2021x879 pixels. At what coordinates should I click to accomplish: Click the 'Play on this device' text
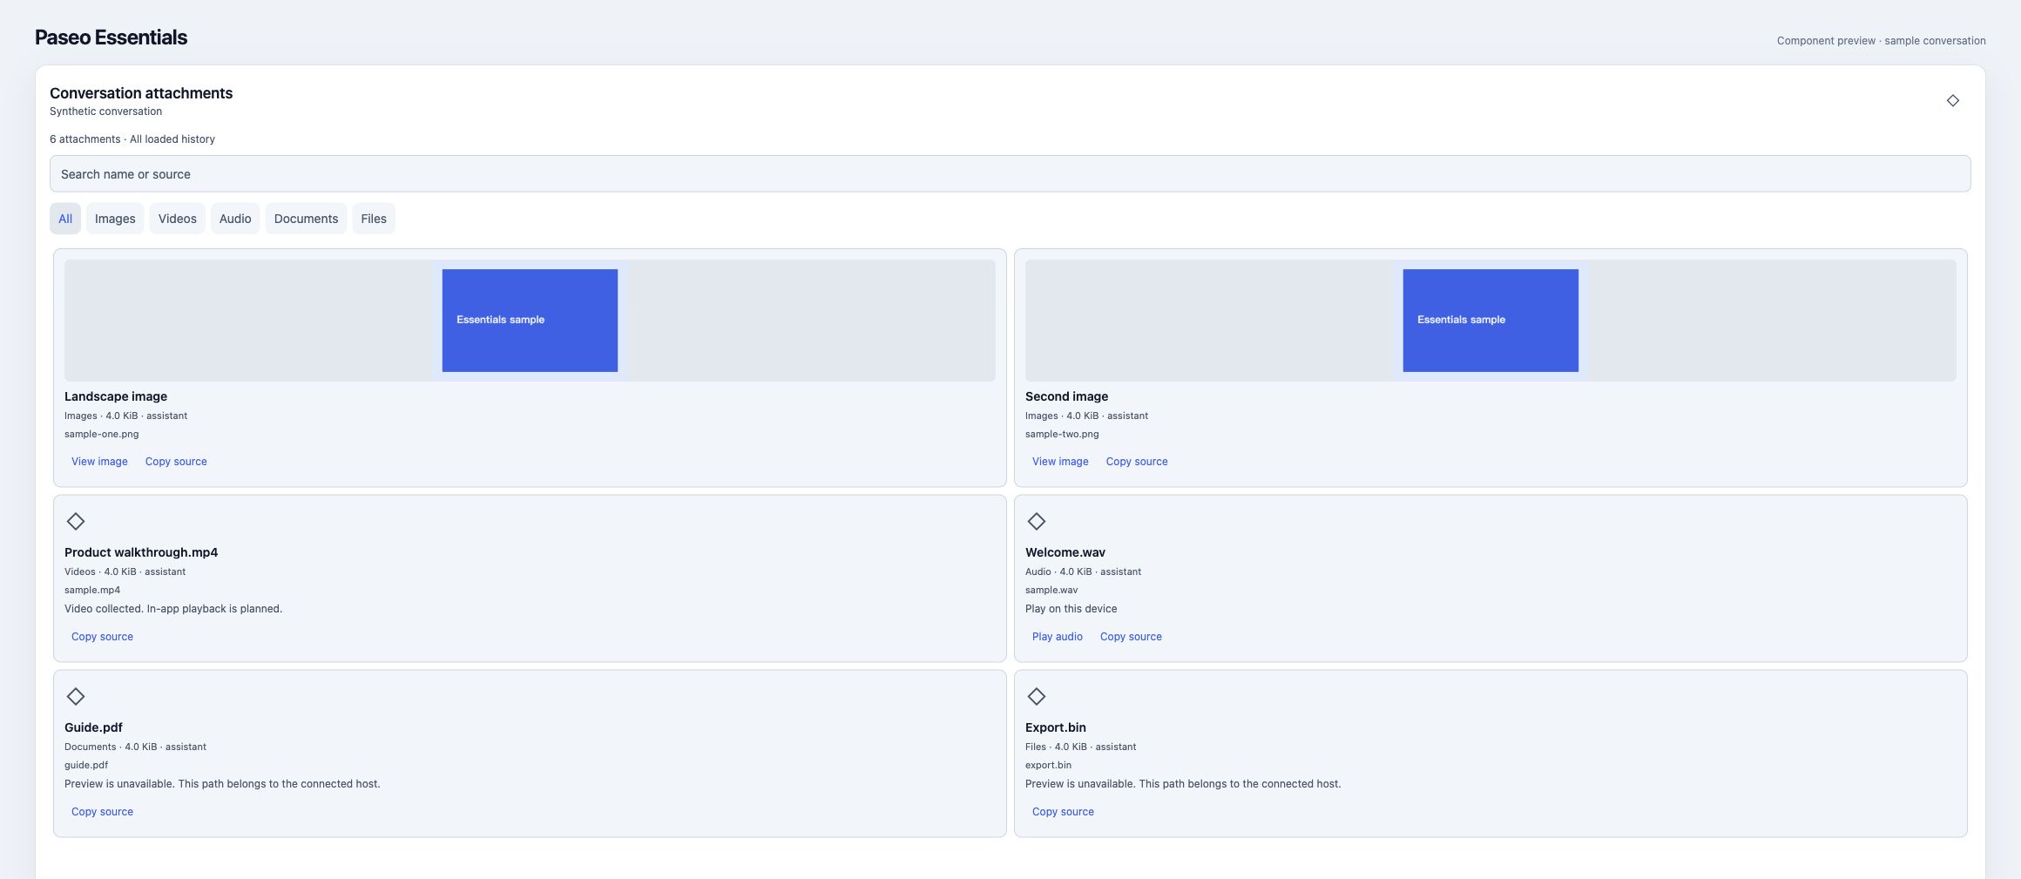click(1071, 609)
